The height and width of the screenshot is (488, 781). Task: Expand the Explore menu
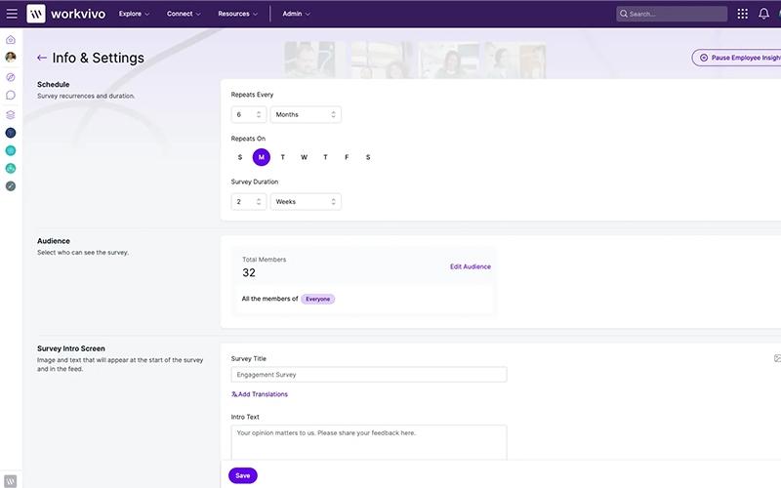tap(134, 14)
